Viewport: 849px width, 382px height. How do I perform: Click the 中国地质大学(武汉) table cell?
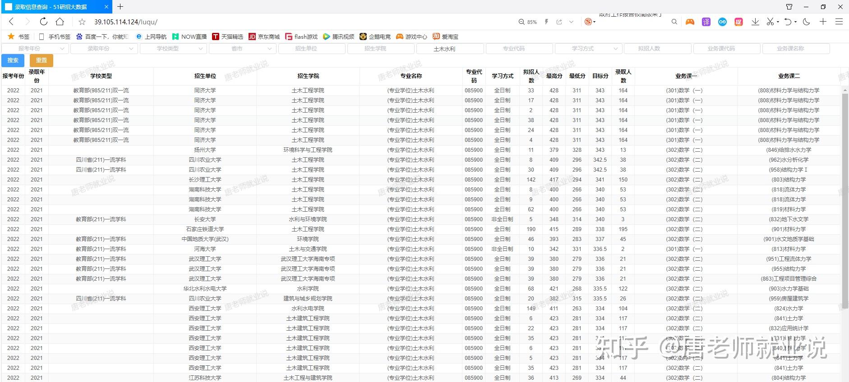pyautogui.click(x=205, y=239)
